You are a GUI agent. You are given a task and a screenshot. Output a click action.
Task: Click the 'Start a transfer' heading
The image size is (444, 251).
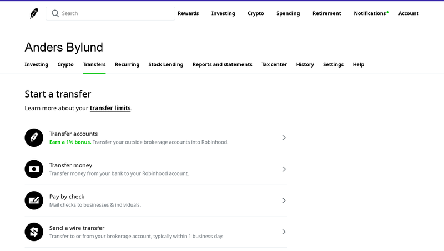pos(58,94)
